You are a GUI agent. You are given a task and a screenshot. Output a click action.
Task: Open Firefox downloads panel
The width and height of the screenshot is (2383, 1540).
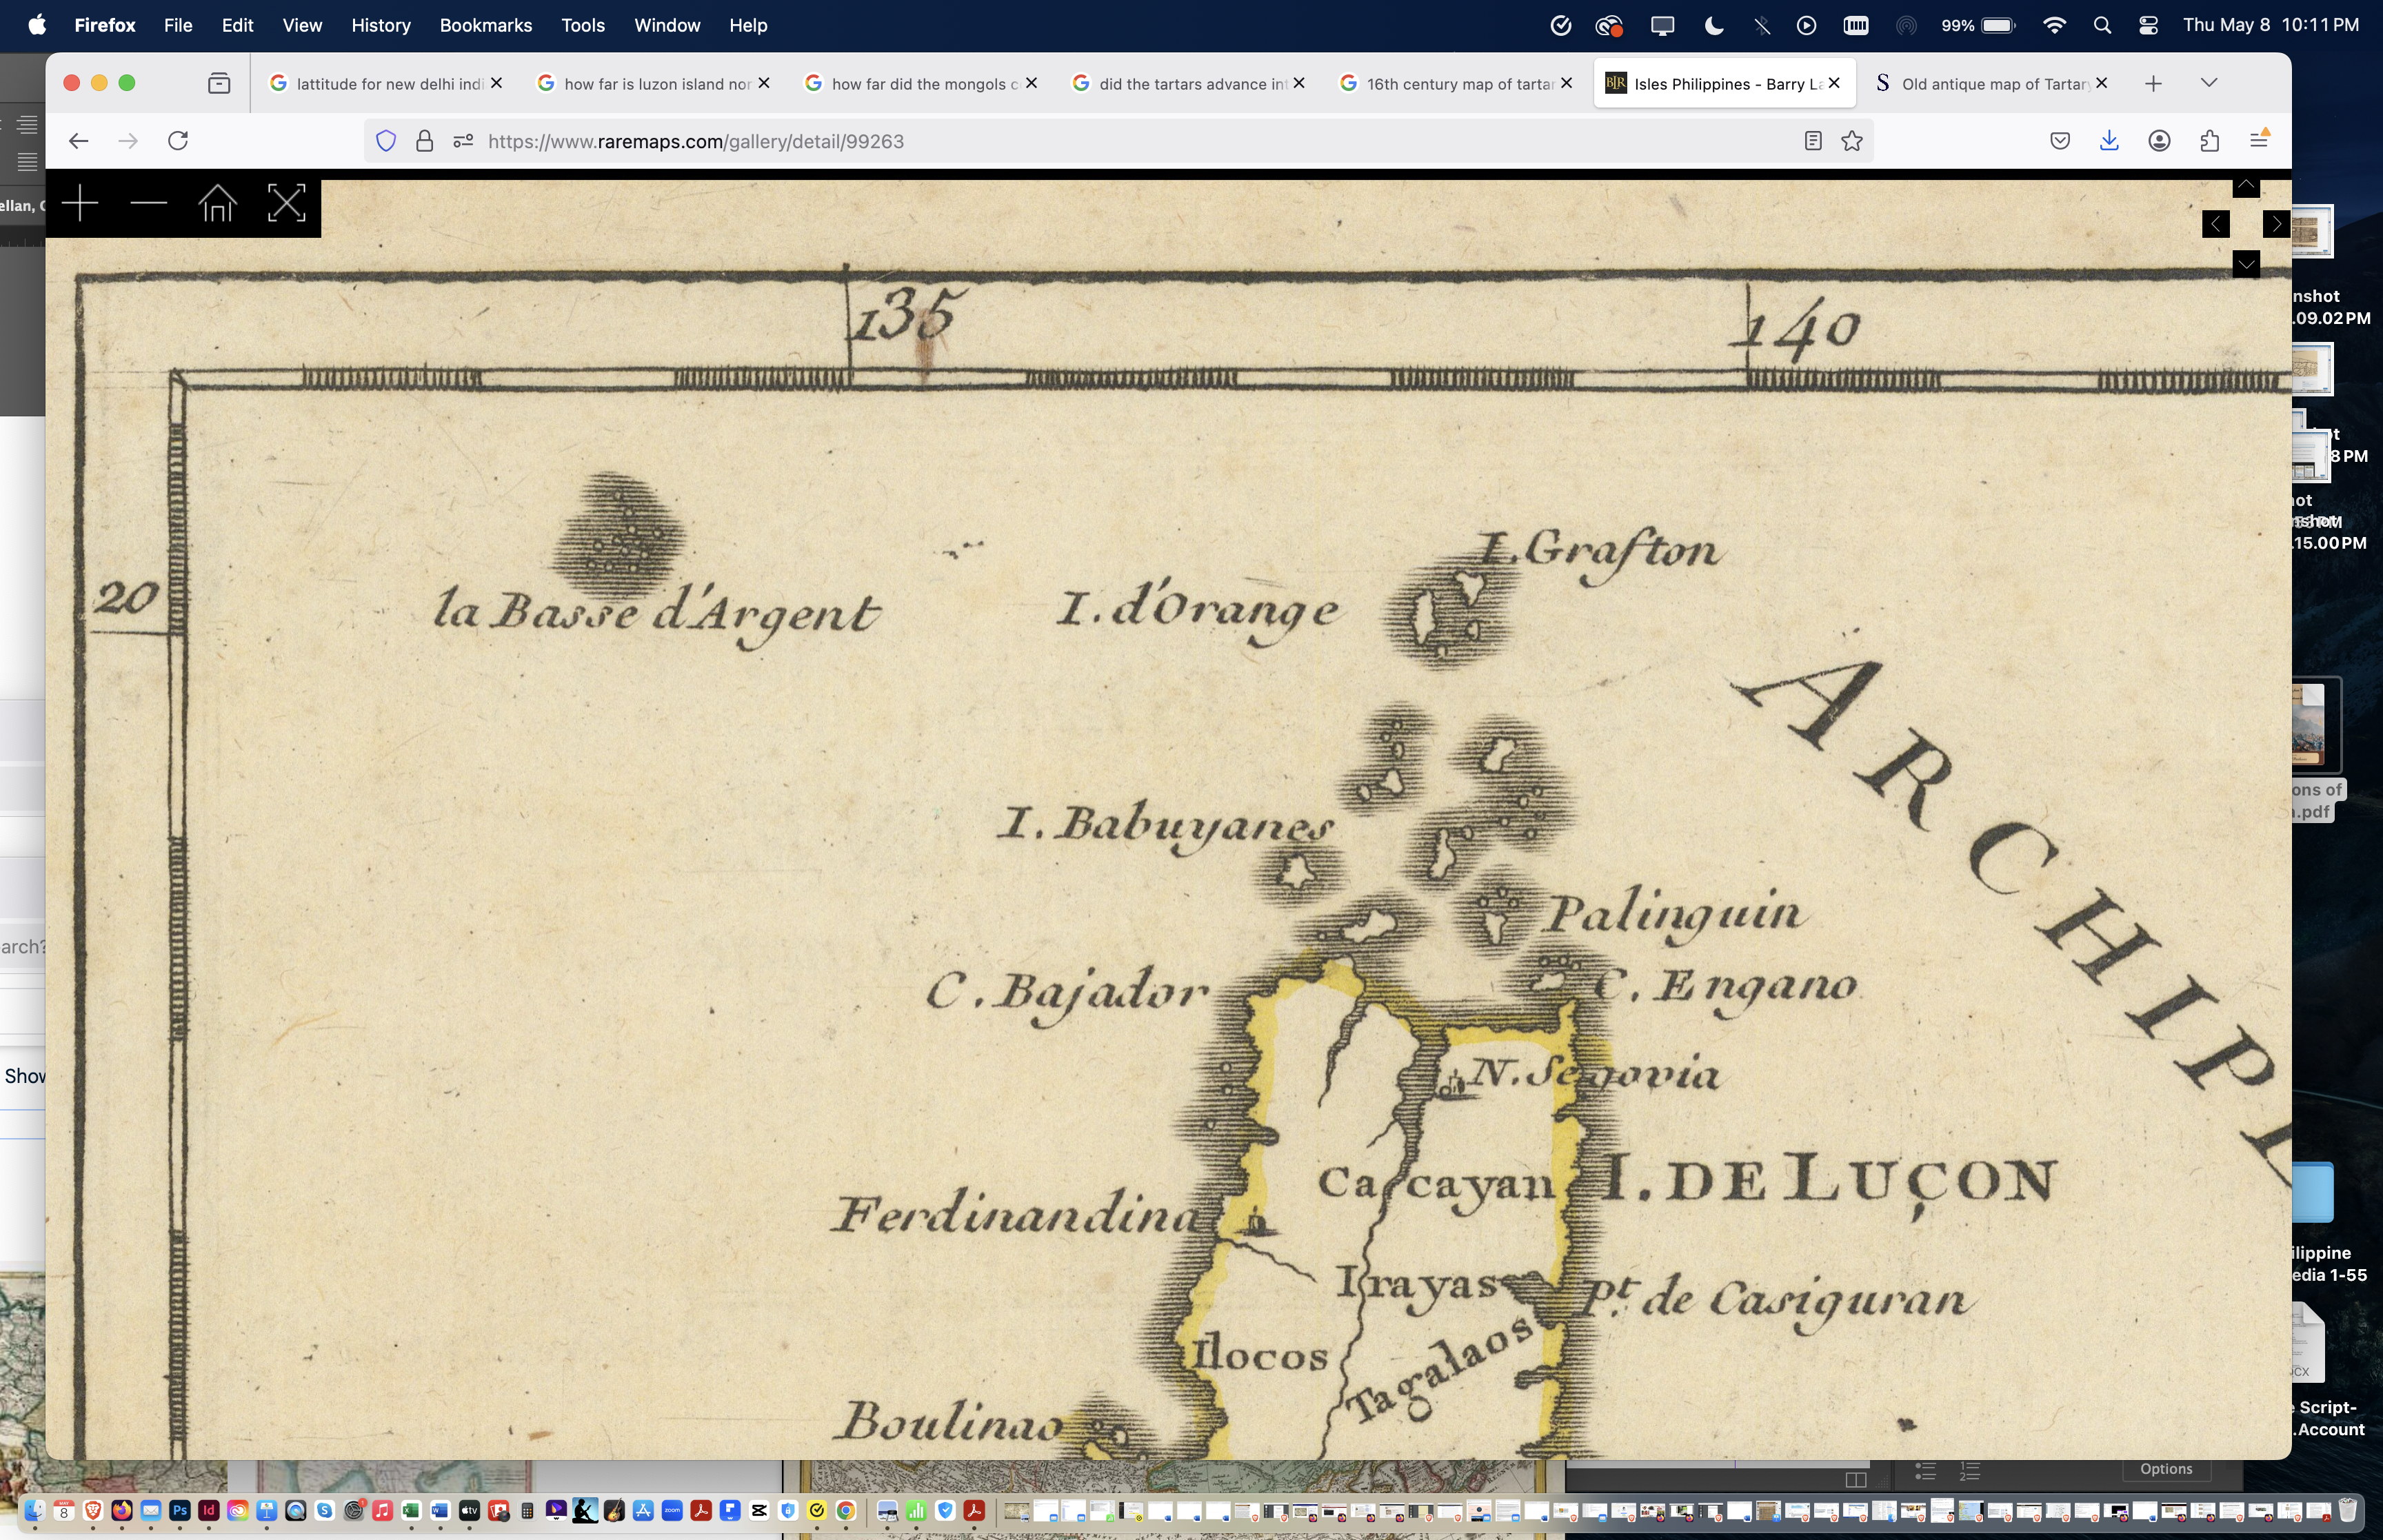[x=2109, y=141]
